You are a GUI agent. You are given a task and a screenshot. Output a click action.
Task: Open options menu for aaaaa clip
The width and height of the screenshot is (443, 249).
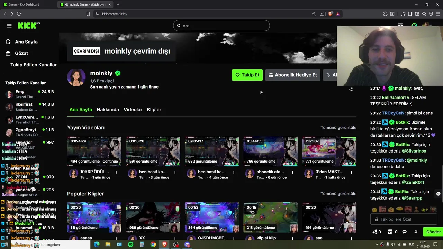point(116,238)
